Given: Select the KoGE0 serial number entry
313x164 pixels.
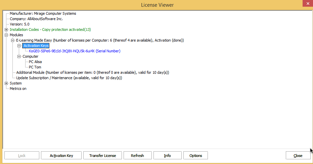Looking at the screenshot, I should (x=75, y=51).
